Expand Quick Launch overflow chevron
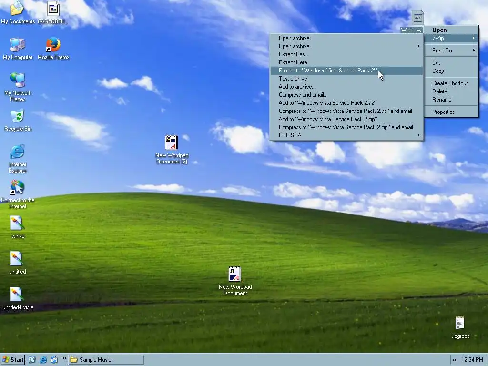The image size is (488, 366). click(x=64, y=358)
